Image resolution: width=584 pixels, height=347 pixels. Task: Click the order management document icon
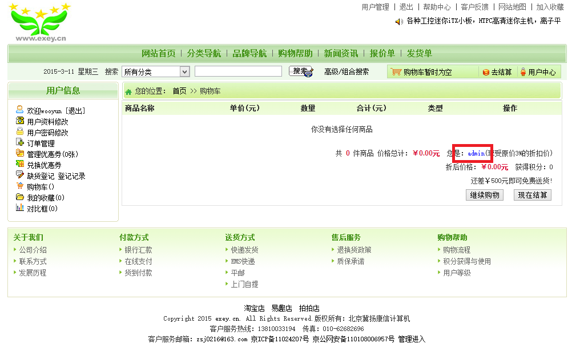point(20,142)
